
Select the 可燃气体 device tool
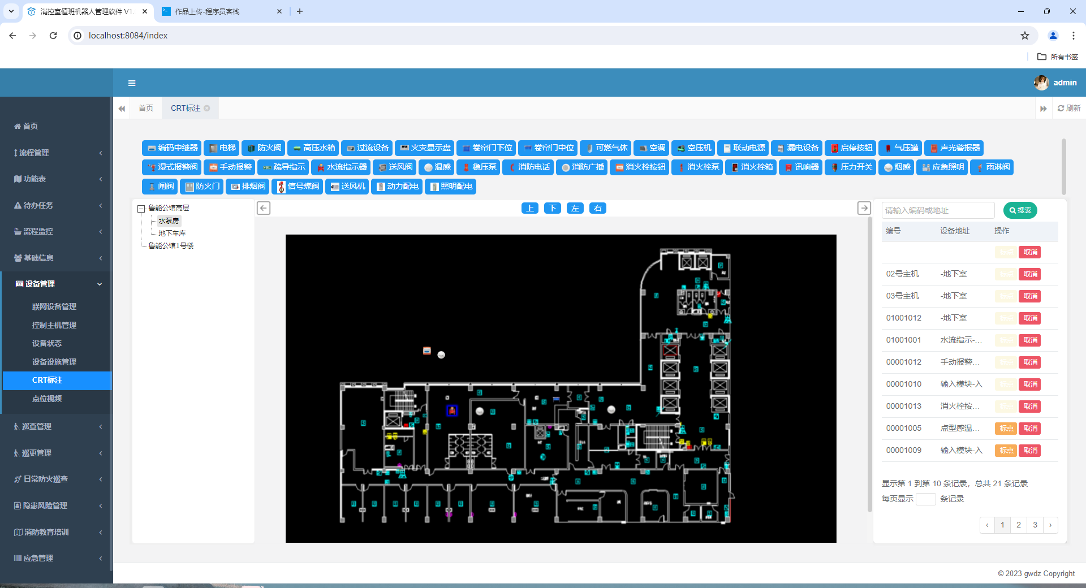605,148
